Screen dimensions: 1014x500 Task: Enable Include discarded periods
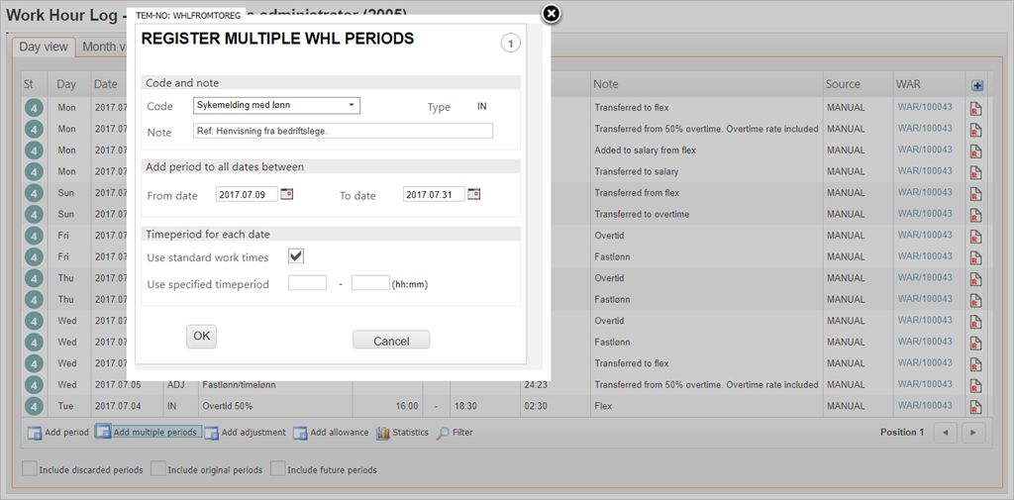30,469
